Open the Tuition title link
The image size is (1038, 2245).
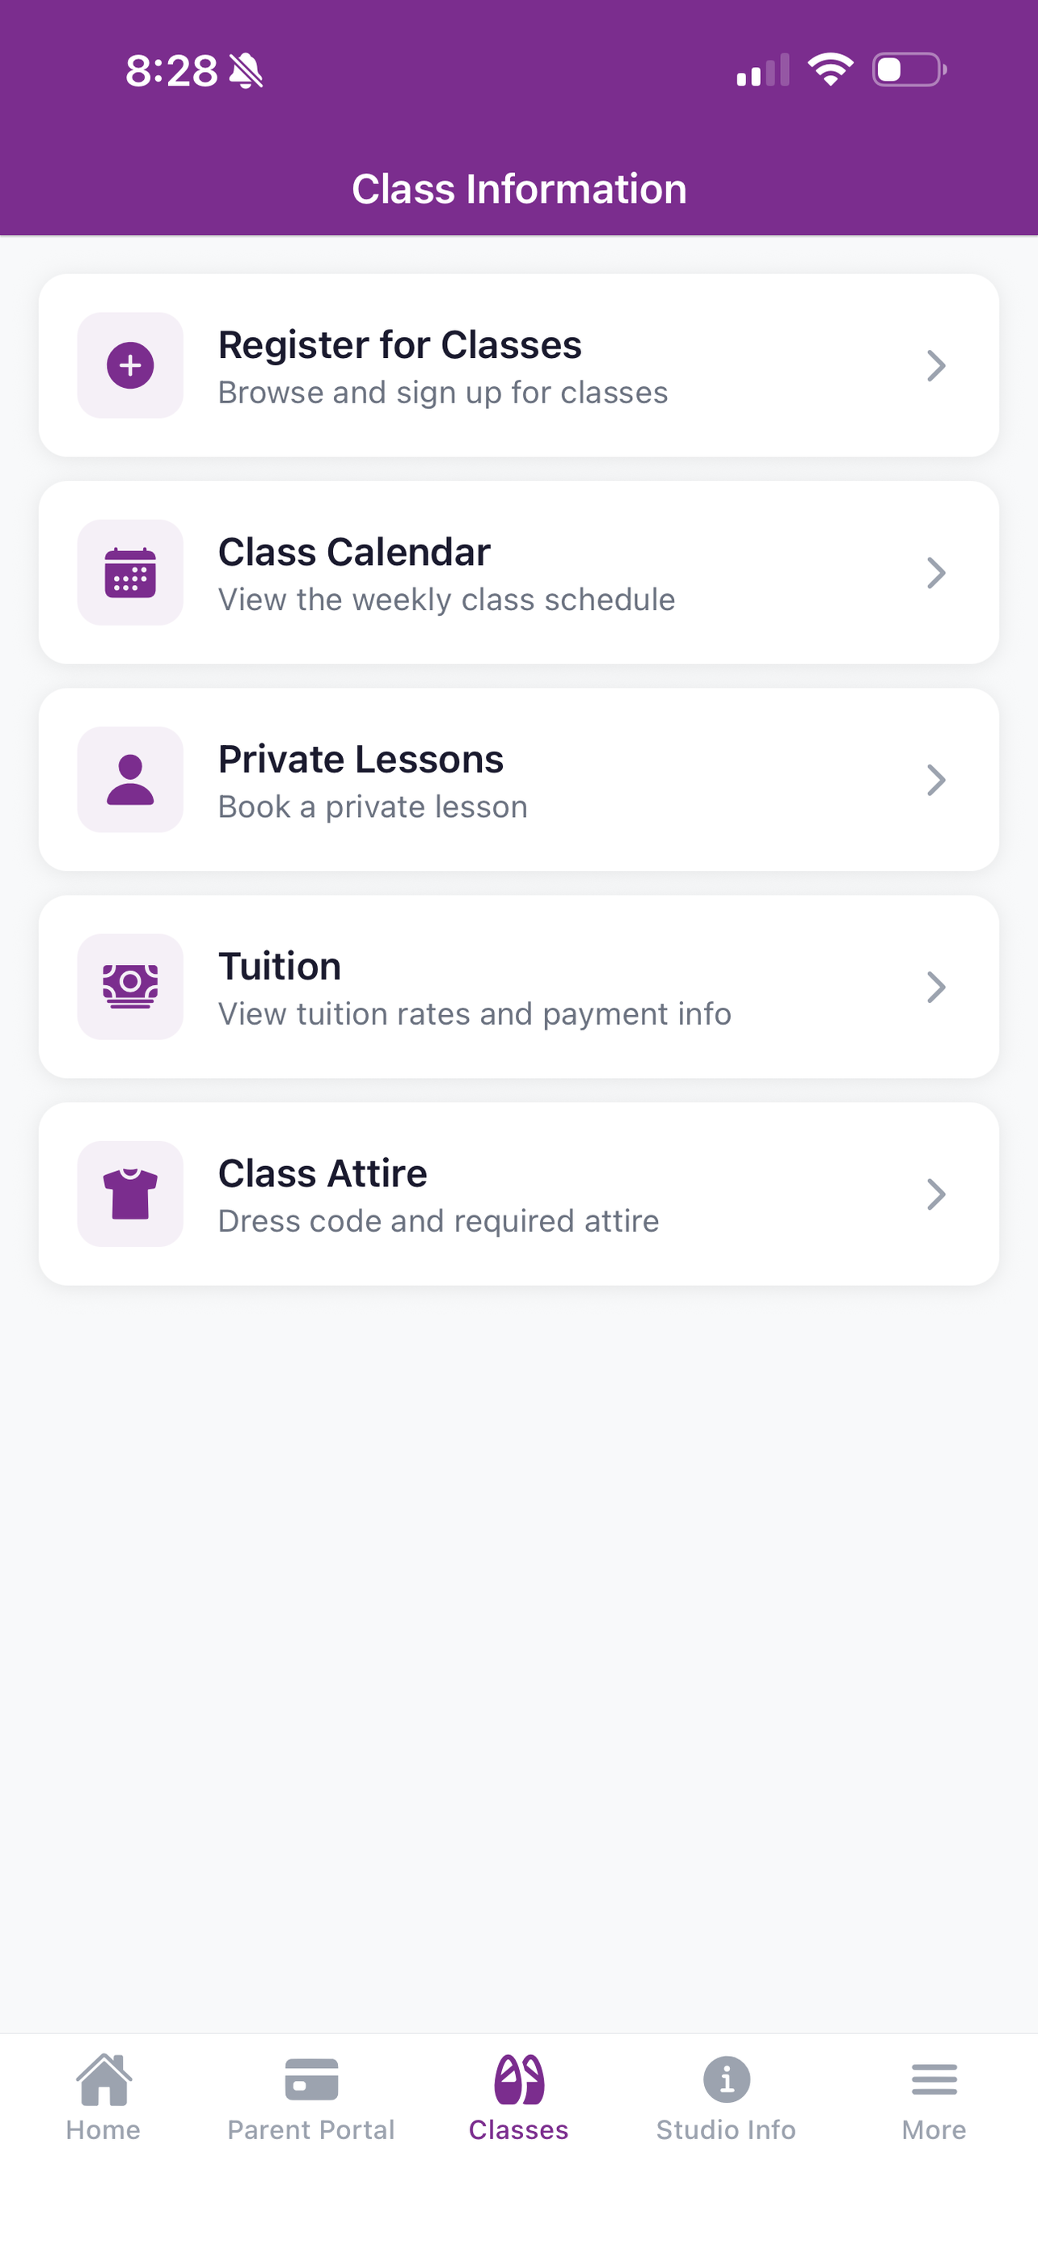pos(280,966)
